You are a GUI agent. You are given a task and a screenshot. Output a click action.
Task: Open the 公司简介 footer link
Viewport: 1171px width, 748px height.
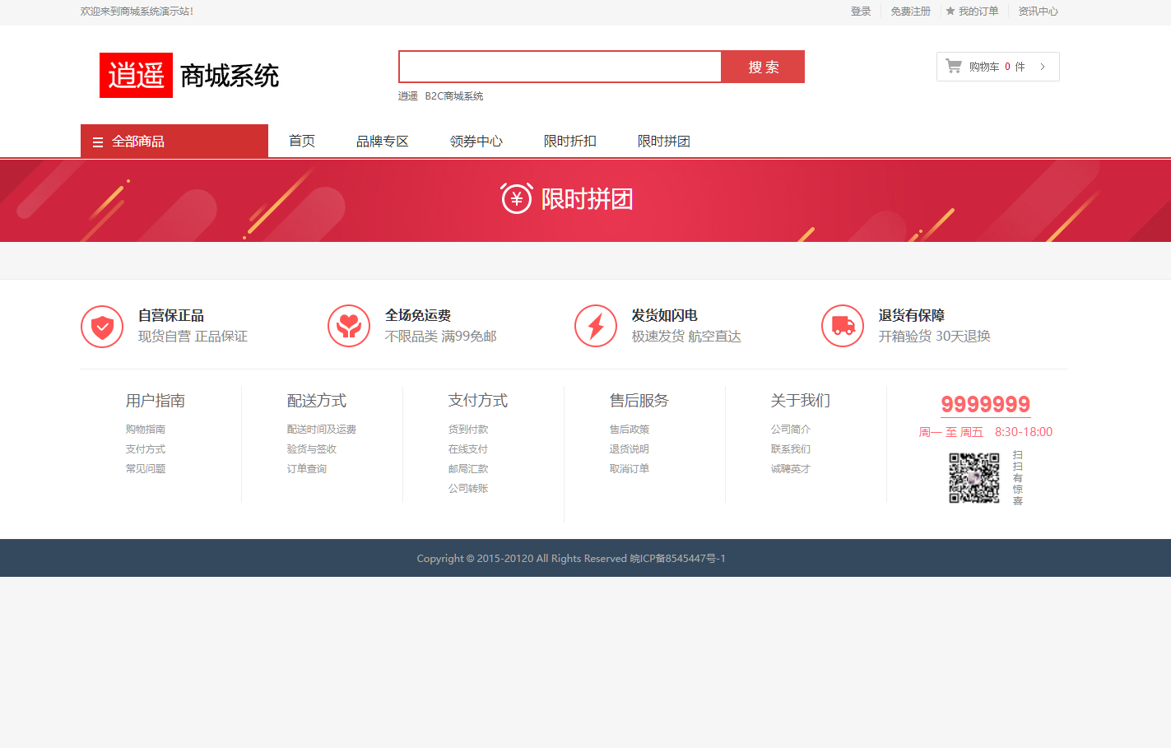[791, 430]
